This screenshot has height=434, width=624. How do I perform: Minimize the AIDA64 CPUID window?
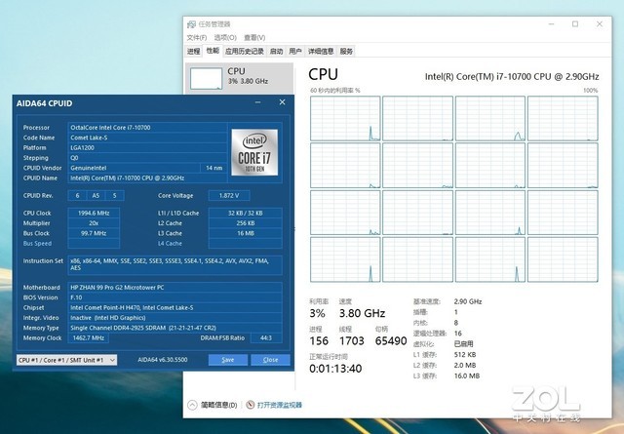click(x=257, y=102)
